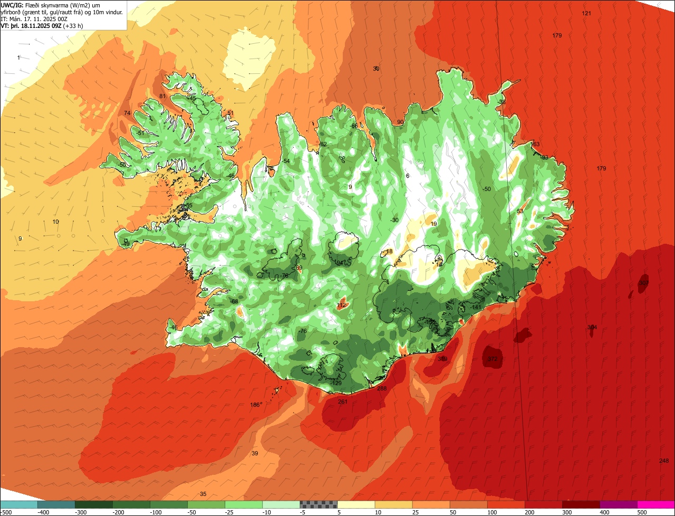
Task: Select the red legend swatch at 200
Action: 543,504
